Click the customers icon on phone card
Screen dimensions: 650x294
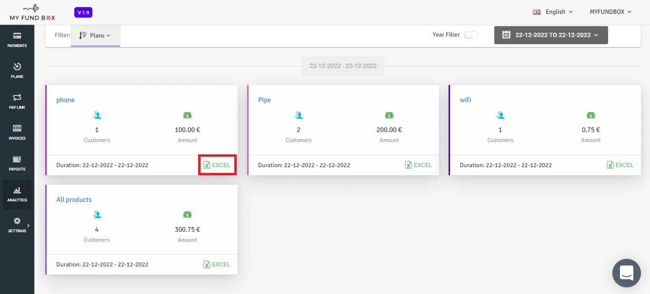click(97, 115)
